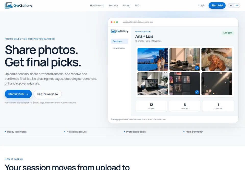Click the Ana + Luis session title
Viewport: 245px width, 170px height.
pyautogui.click(x=144, y=36)
